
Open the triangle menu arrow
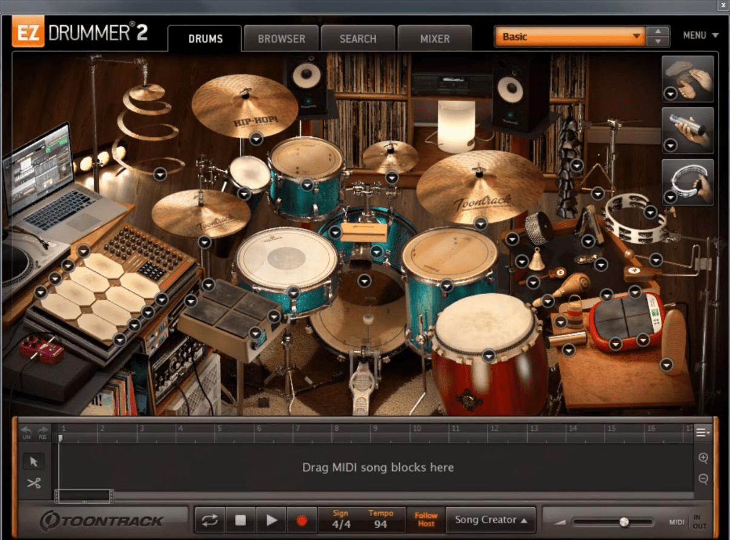597,194
